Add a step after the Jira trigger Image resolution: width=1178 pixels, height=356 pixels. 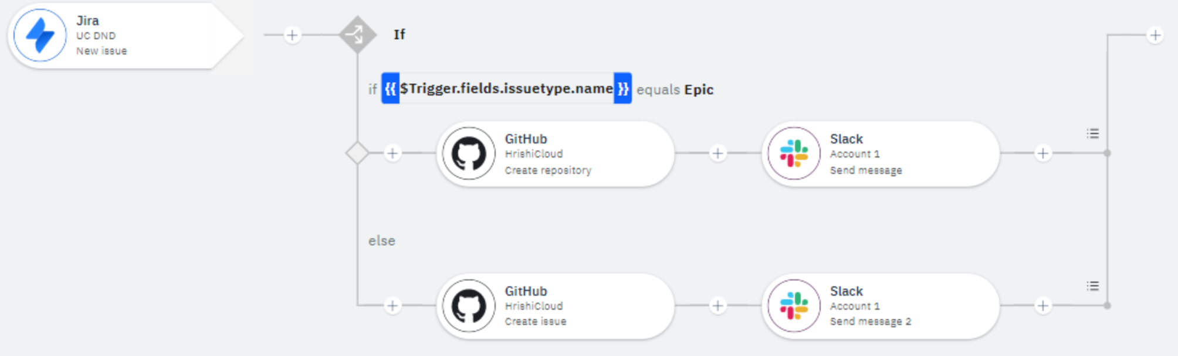tap(292, 35)
